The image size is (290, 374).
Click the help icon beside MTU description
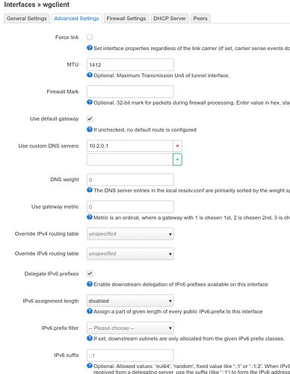[x=90, y=75]
